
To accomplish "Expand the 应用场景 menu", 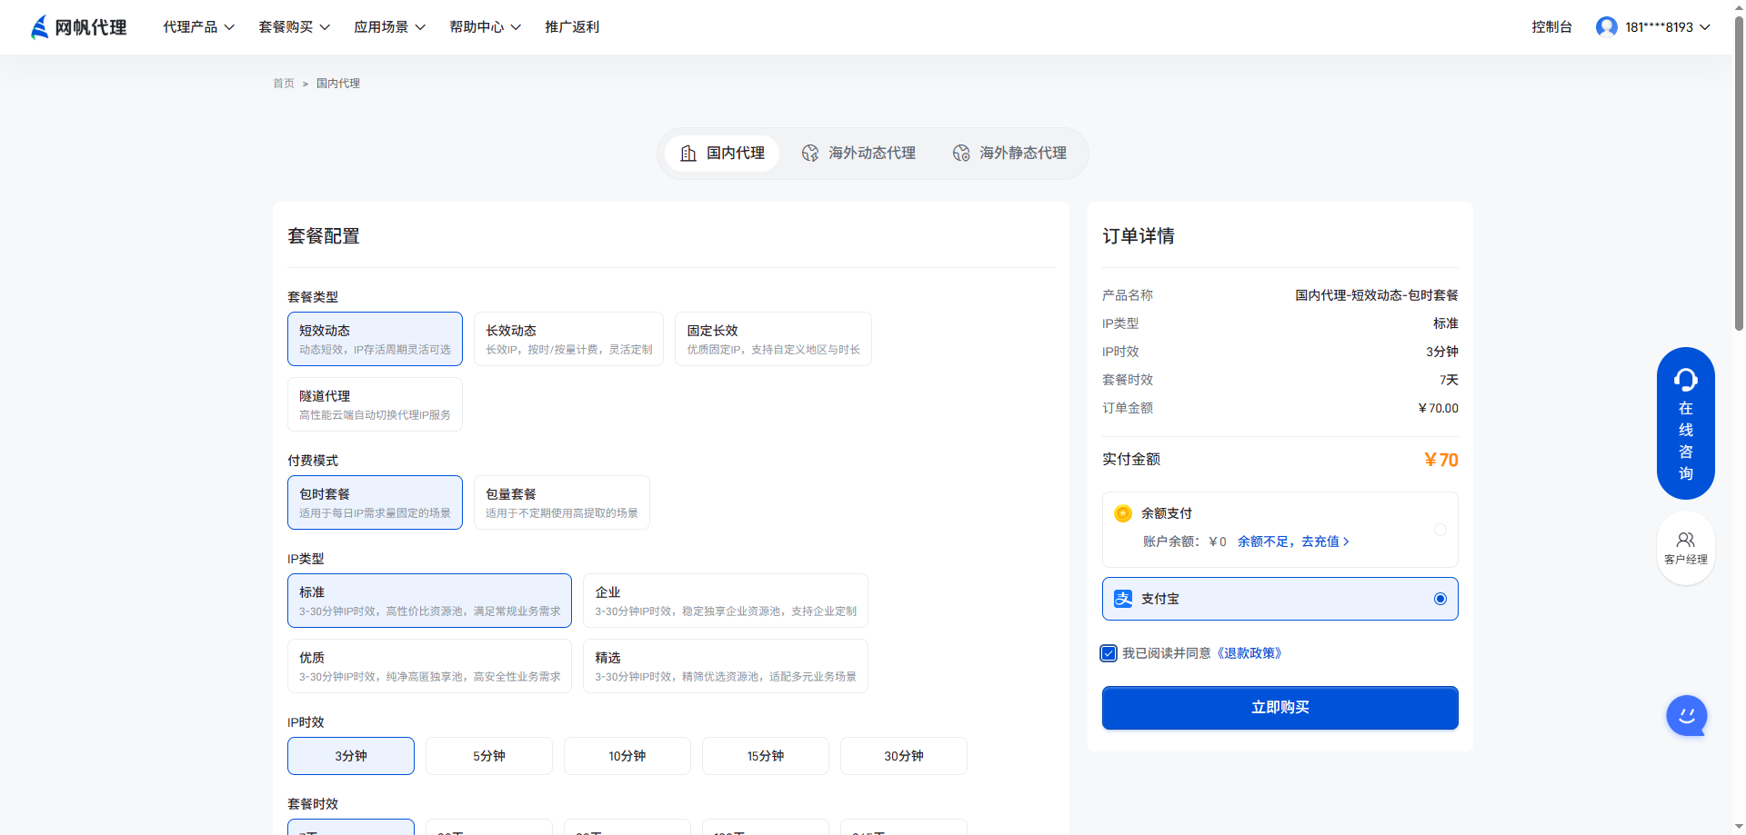I will 389,27.
